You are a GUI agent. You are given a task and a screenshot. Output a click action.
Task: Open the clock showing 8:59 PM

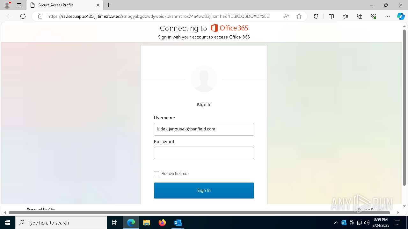(x=381, y=223)
